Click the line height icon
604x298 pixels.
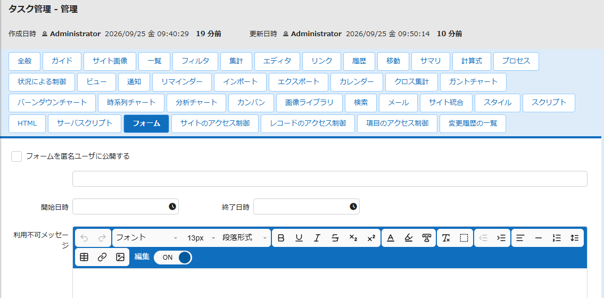tap(575, 238)
